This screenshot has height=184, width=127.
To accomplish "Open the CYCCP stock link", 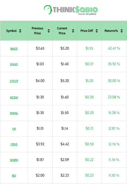I will pyautogui.click(x=14, y=81).
